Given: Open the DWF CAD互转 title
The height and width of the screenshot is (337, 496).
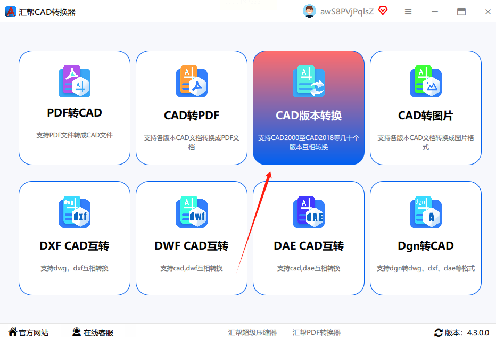Looking at the screenshot, I should click(192, 246).
